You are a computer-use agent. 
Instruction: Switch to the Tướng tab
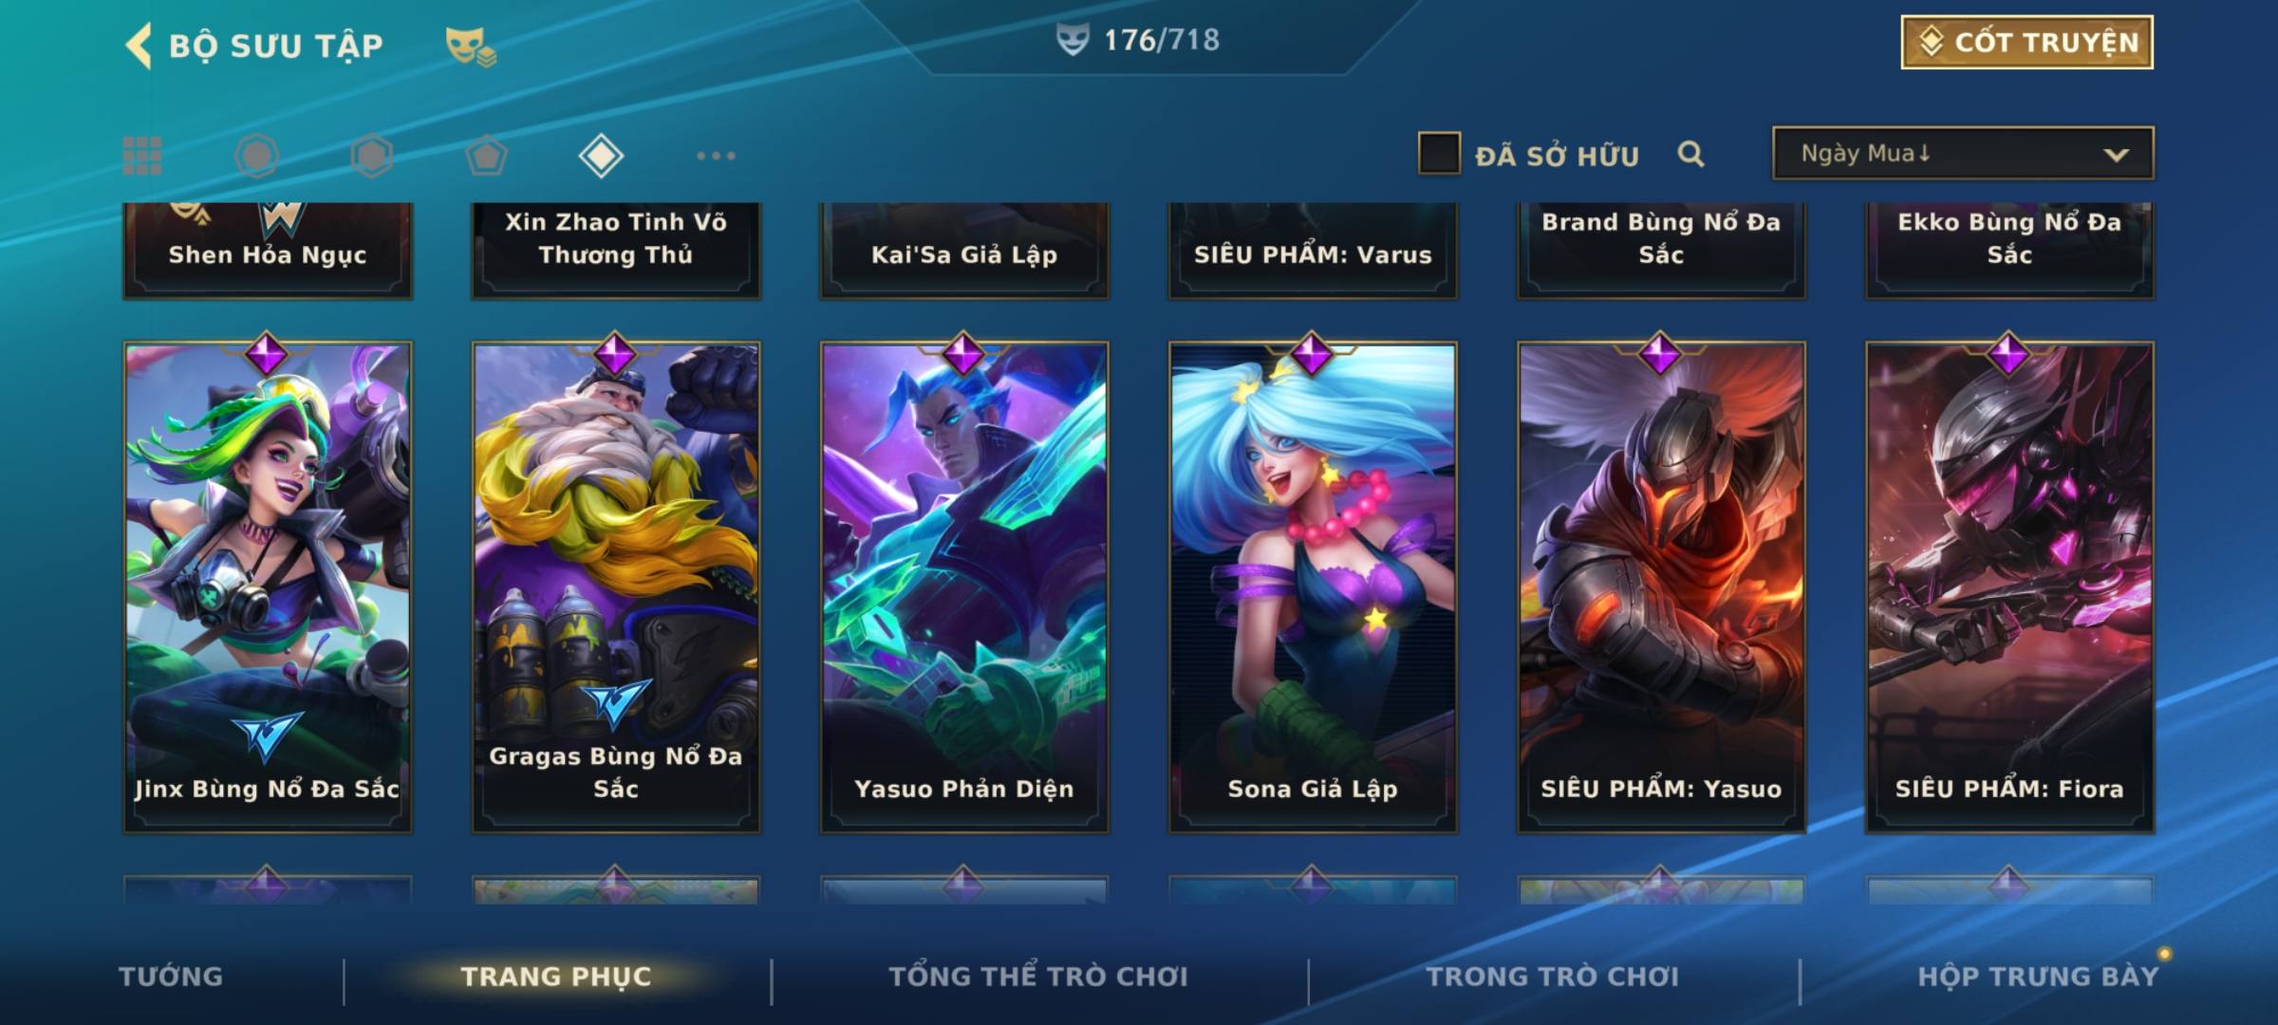(x=171, y=977)
